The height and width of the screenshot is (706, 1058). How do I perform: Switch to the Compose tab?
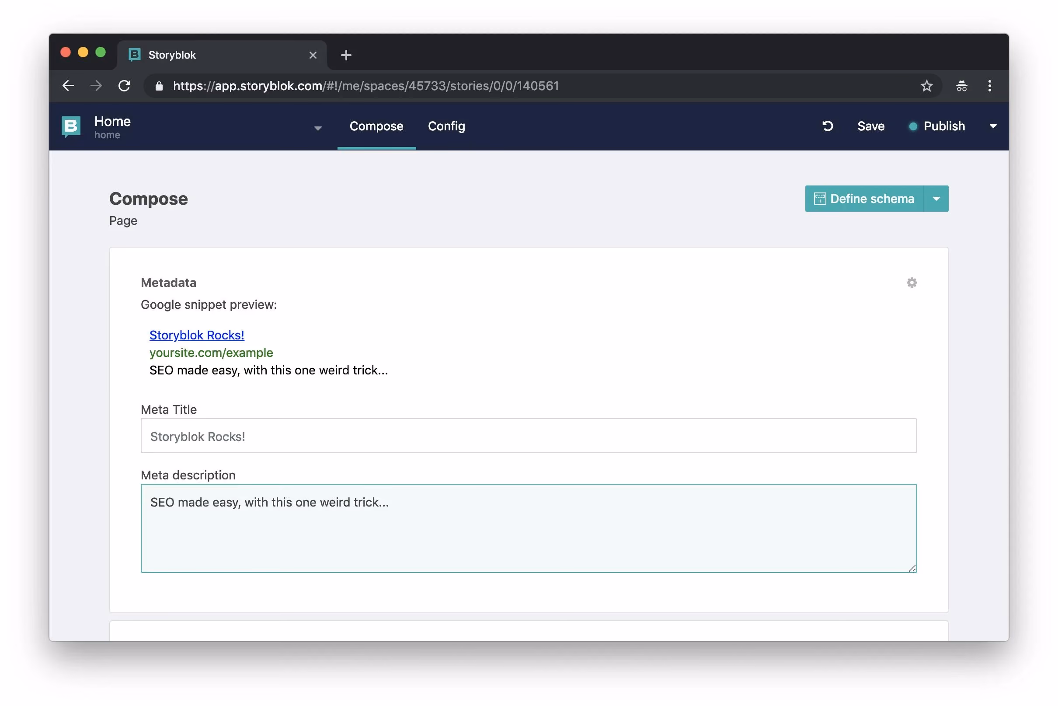point(376,126)
